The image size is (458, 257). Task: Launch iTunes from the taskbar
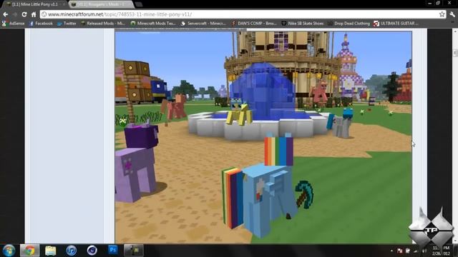point(72,251)
